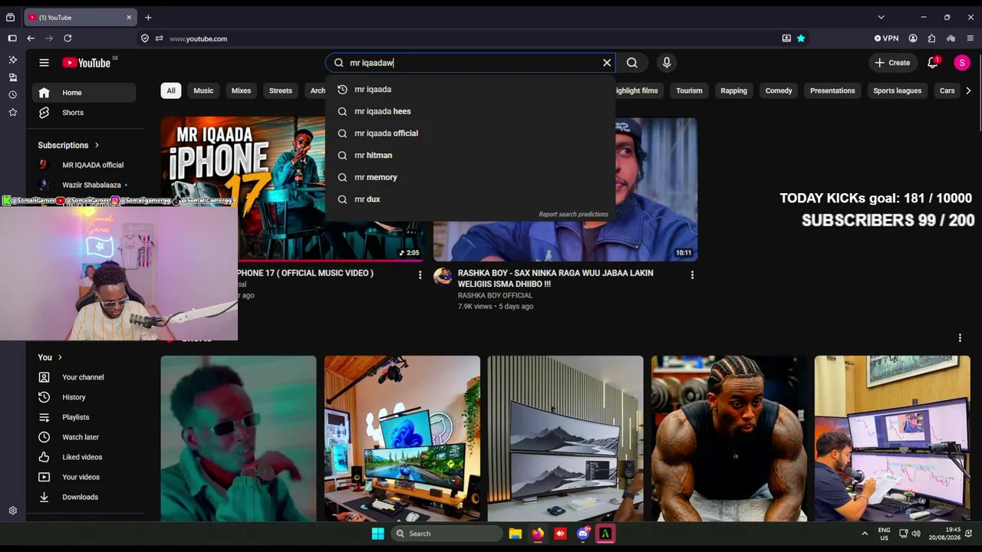Open the settings gear in browser sidebar
Screen dimensions: 982x552
tap(12, 511)
